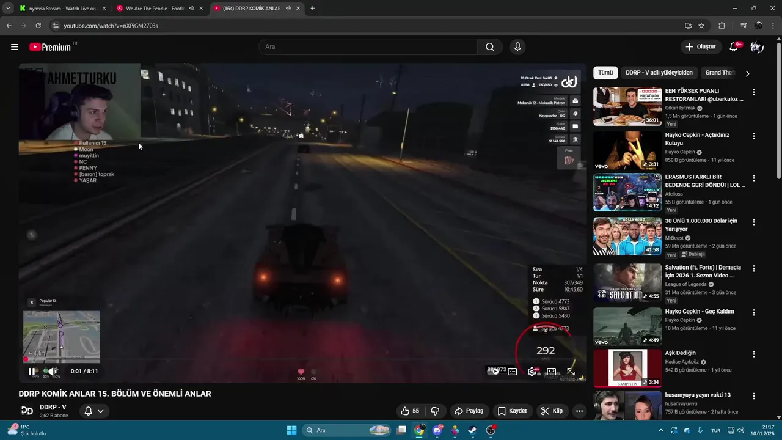Open options for MrBeast video
The image size is (782, 440).
[754, 222]
